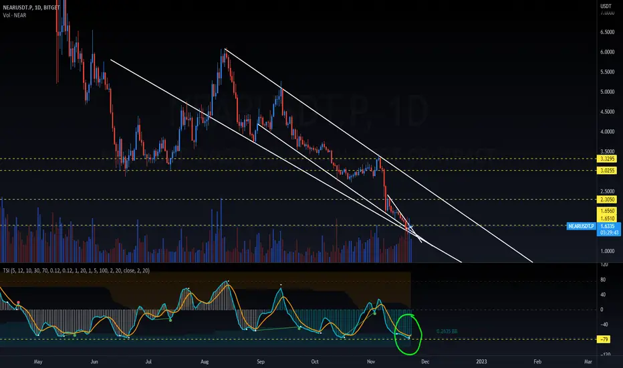
Task: Click May on the time axis
Action: [x=38, y=361]
